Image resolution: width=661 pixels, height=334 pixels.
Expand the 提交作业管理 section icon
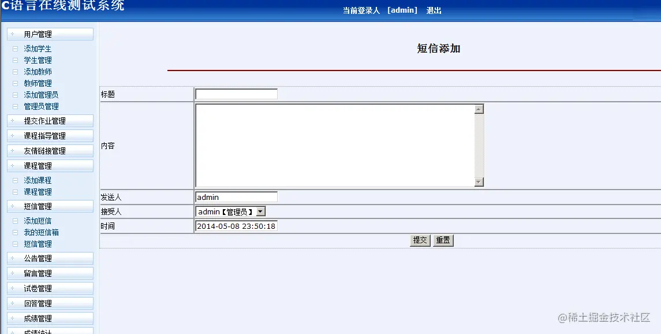click(x=12, y=121)
